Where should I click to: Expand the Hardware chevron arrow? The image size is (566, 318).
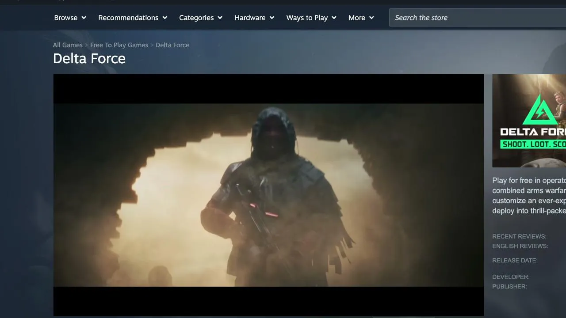point(272,18)
